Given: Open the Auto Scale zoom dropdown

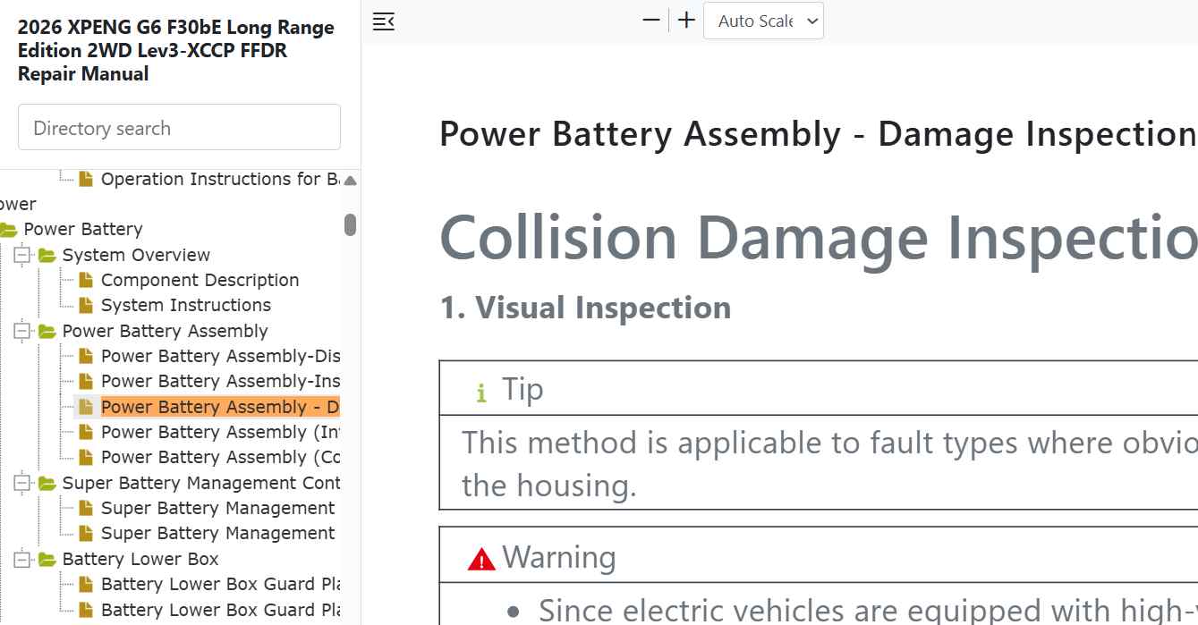Looking at the screenshot, I should pos(763,21).
